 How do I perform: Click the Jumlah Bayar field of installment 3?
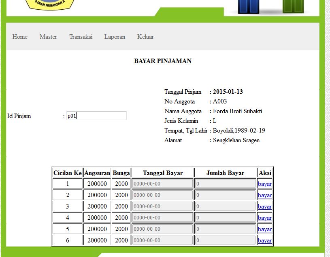click(x=225, y=206)
